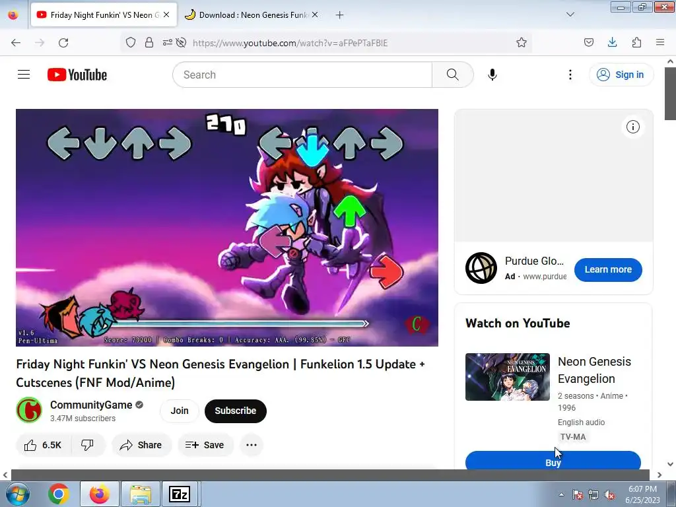676x507 pixels.
Task: Open Firefox application hamburger menu
Action: [x=660, y=42]
